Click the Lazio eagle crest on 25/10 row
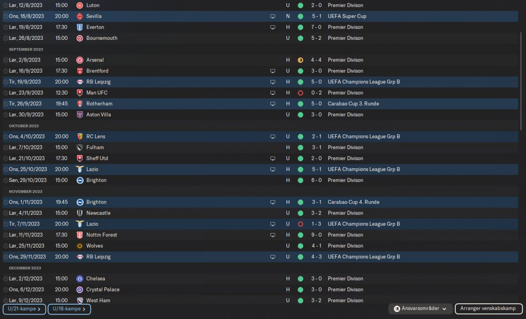 (80, 169)
